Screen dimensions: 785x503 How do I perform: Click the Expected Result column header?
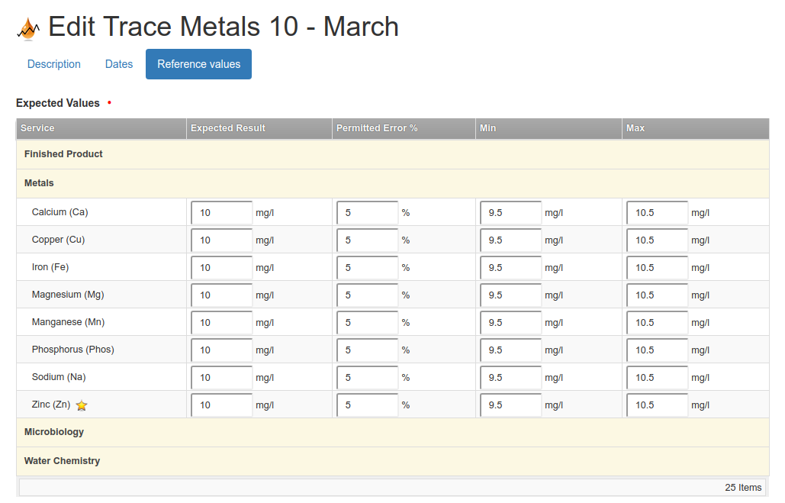(x=228, y=128)
